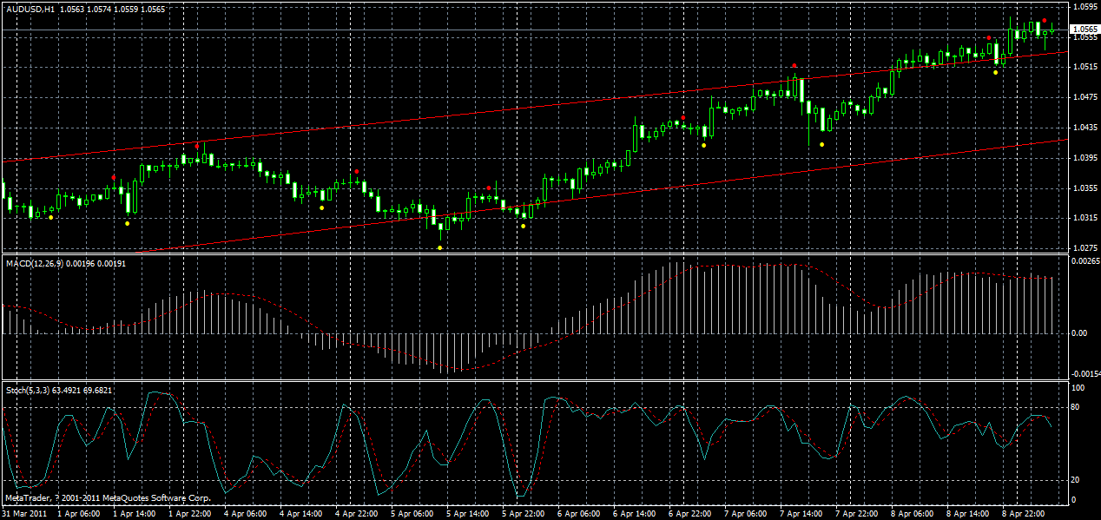Click the red sell arrow above the latest candle

click(x=1045, y=21)
